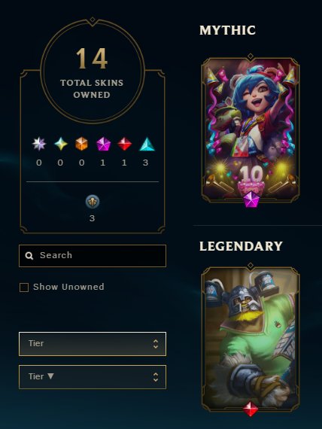Click the teal triangle Epic tier icon
Screen dimensions: 322x429
pyautogui.click(x=147, y=144)
